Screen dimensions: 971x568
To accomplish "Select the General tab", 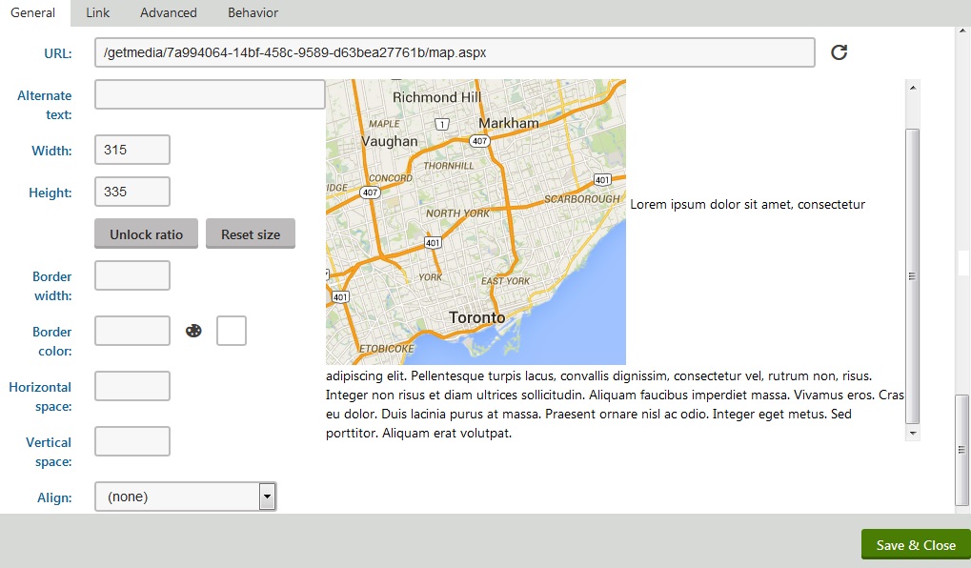I will click(x=32, y=12).
